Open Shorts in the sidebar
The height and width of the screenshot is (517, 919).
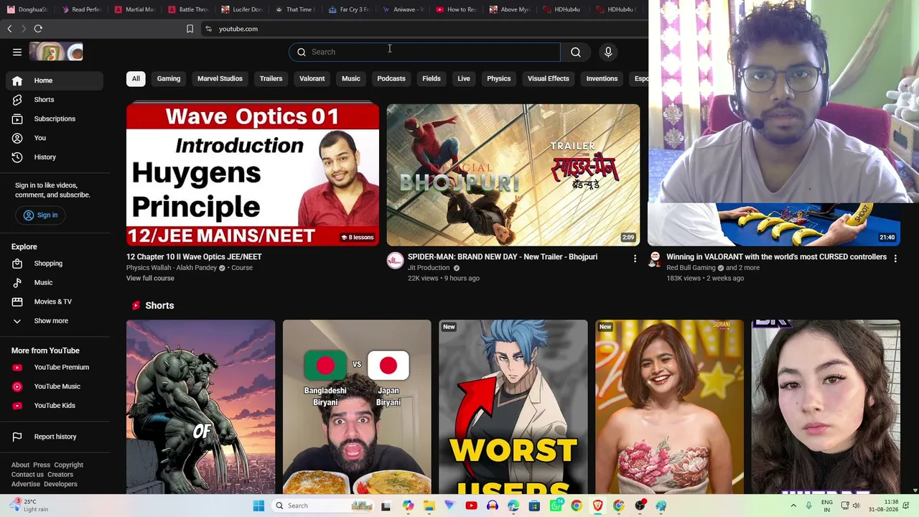(x=55, y=100)
